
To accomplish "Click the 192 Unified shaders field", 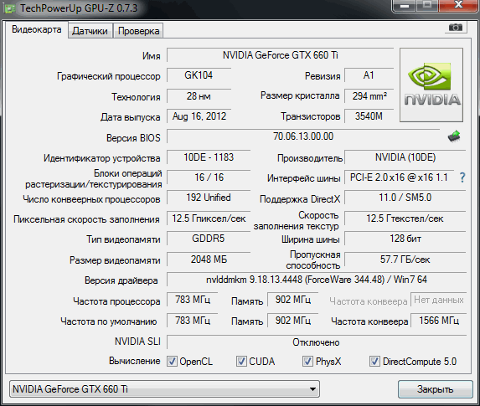I will pos(209,198).
